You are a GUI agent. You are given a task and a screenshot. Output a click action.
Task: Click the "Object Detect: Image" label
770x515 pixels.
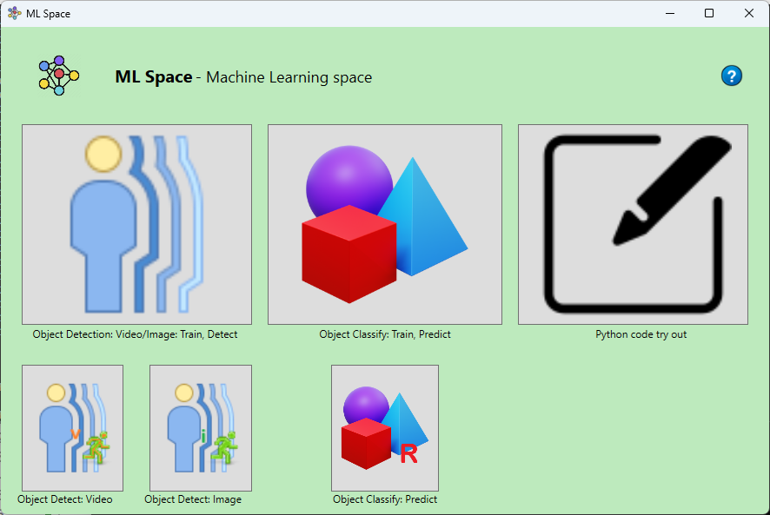tap(193, 499)
